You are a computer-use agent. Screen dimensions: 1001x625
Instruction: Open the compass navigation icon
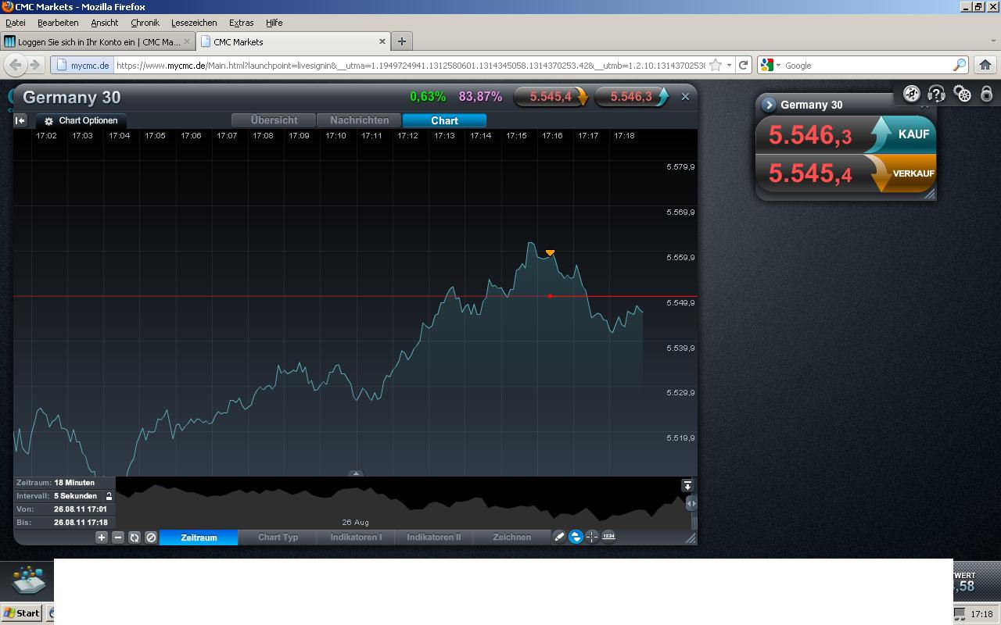[911, 95]
